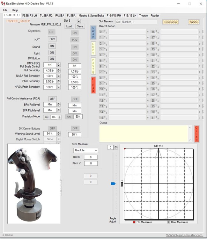Toggle Precision Mode ON button
The height and width of the screenshot is (239, 207).
click(x=47, y=117)
